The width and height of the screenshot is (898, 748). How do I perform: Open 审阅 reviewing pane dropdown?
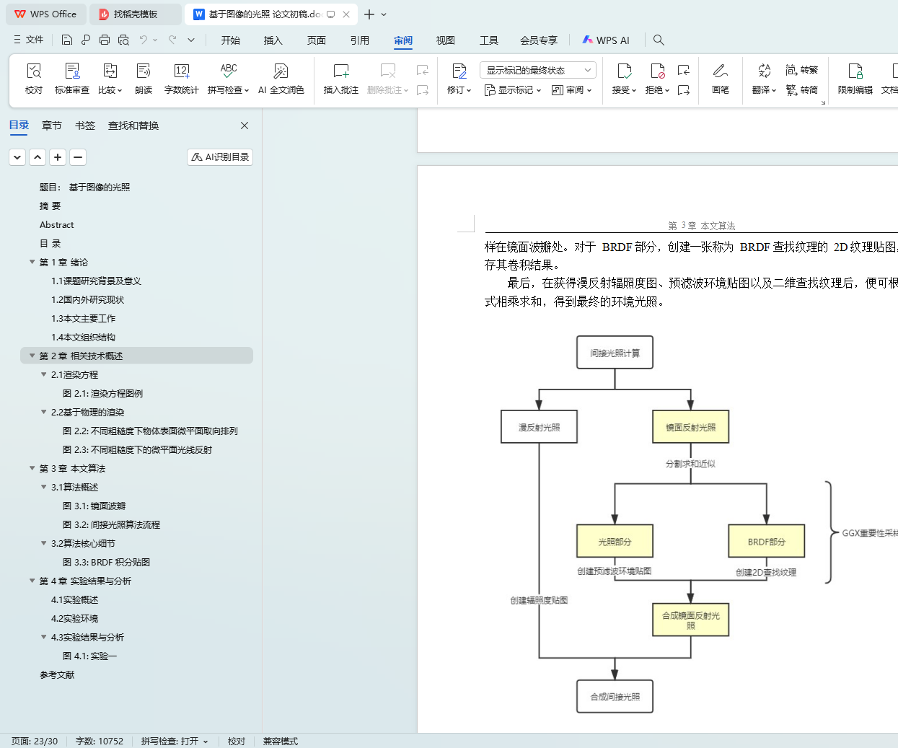572,90
